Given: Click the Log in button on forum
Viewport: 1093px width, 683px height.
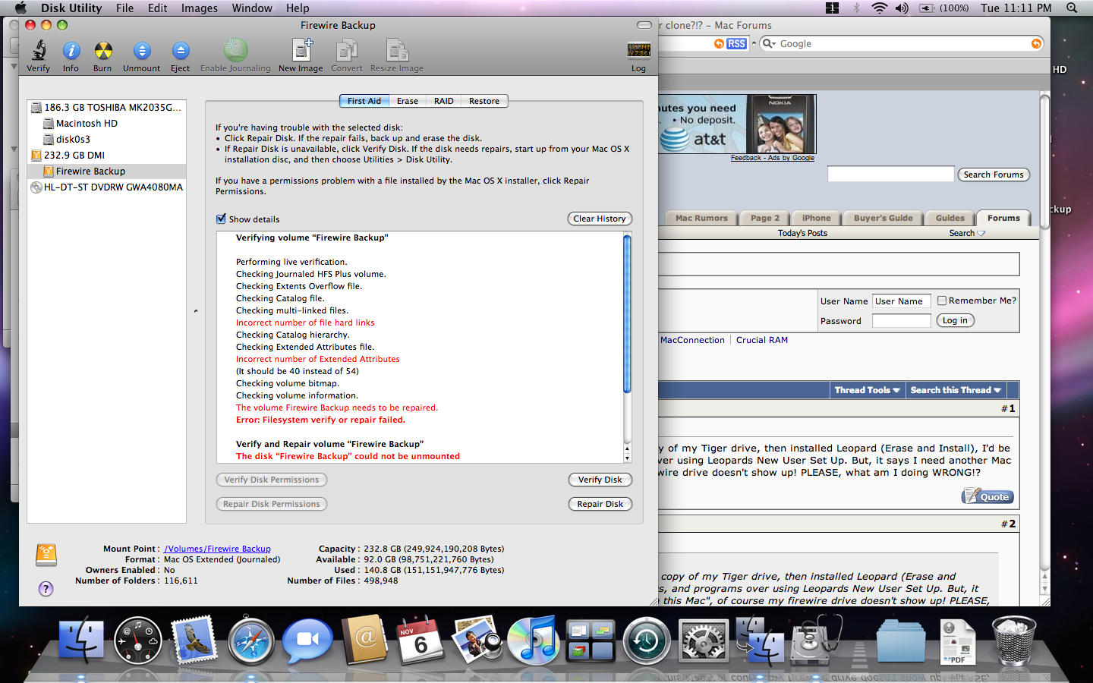Looking at the screenshot, I should 955,321.
